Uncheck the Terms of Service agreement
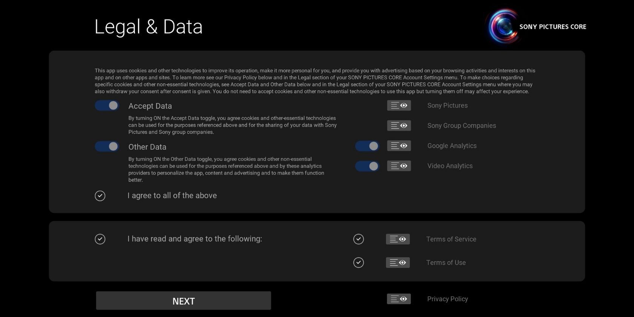 click(359, 239)
